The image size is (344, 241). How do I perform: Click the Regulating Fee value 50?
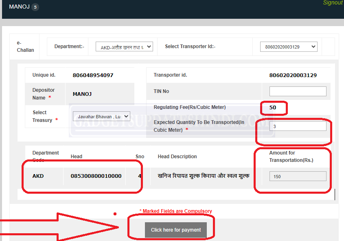[x=273, y=108]
